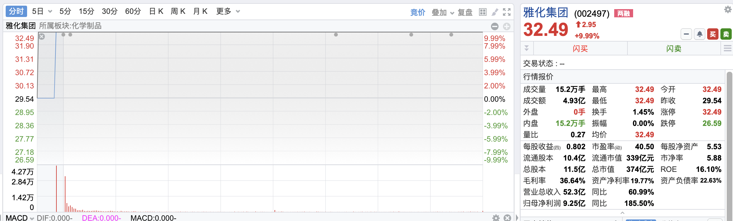The image size is (733, 221).
Task: Click the 闪卖 quick sell button
Action: (674, 48)
